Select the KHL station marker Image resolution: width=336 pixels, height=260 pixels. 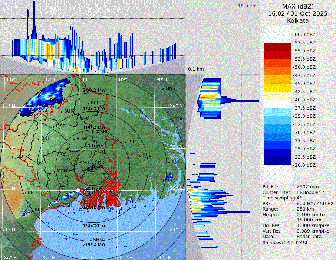[140, 156]
